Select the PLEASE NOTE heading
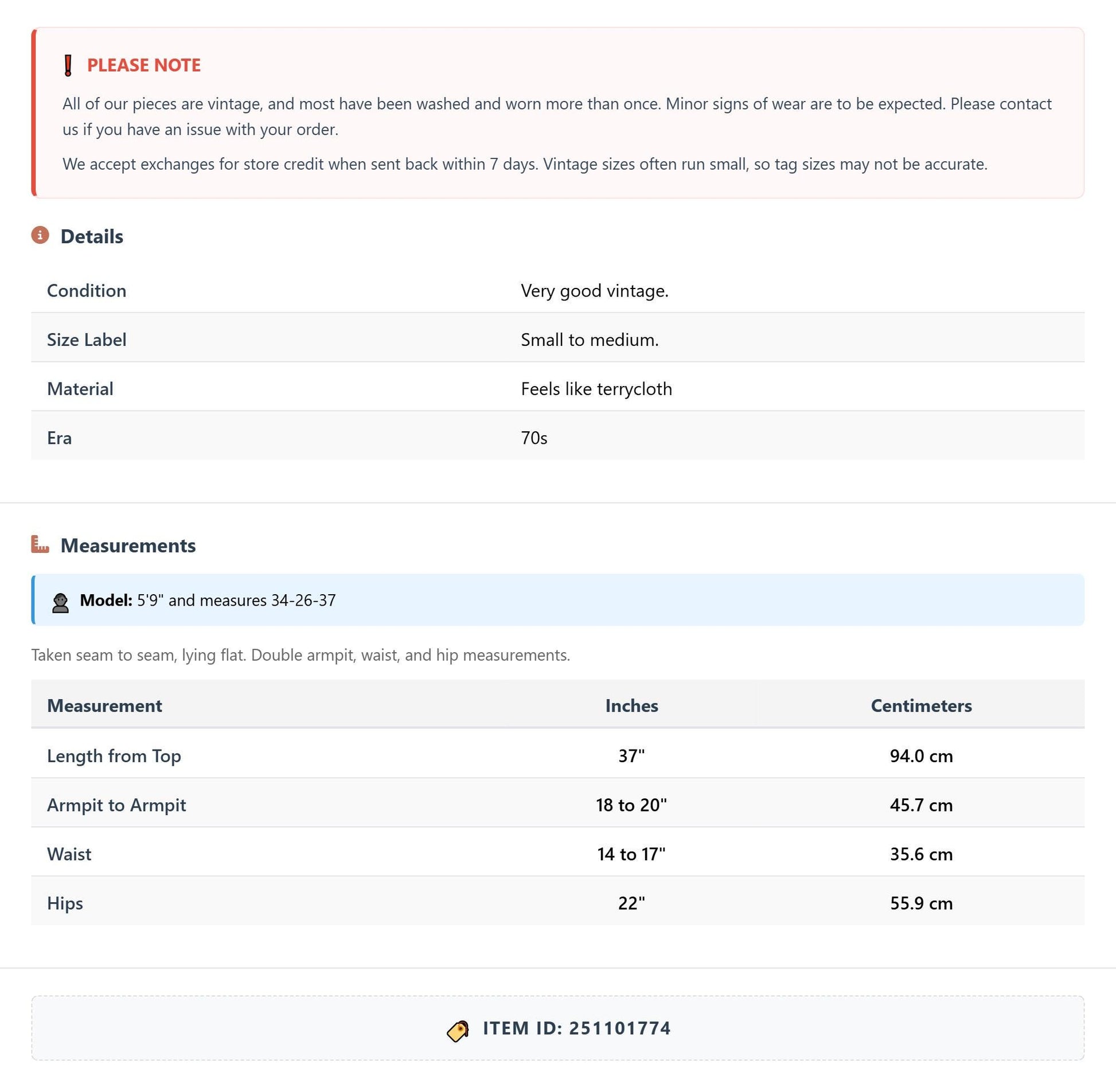1116x1088 pixels. pyautogui.click(x=144, y=65)
